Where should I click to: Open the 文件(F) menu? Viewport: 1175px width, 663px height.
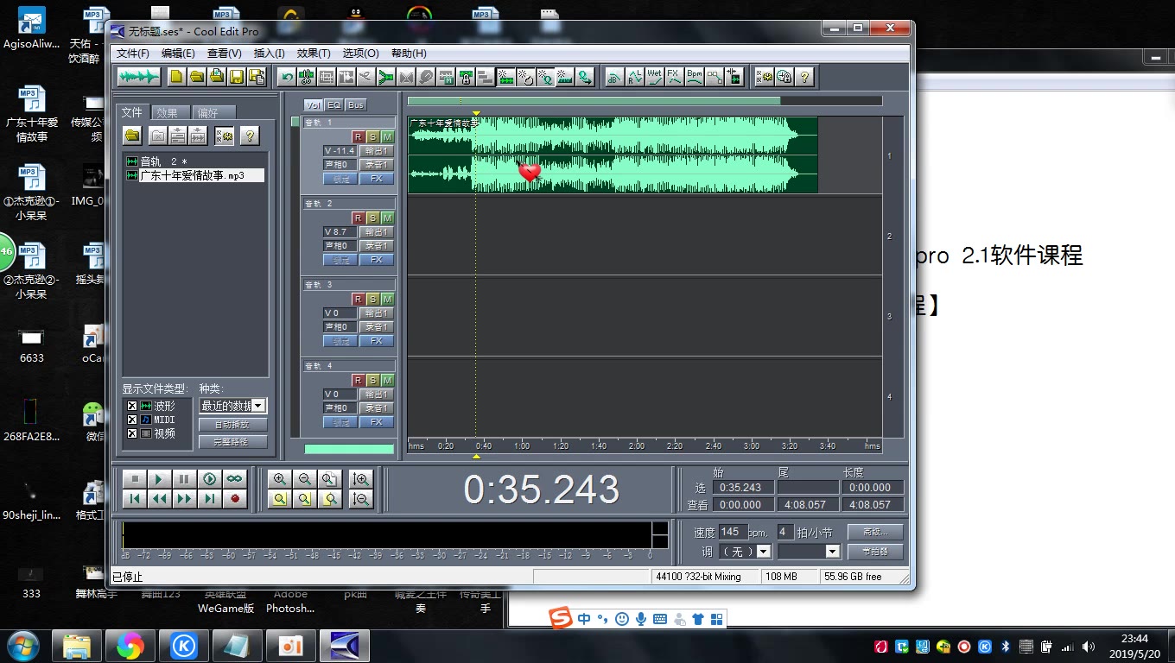(133, 53)
